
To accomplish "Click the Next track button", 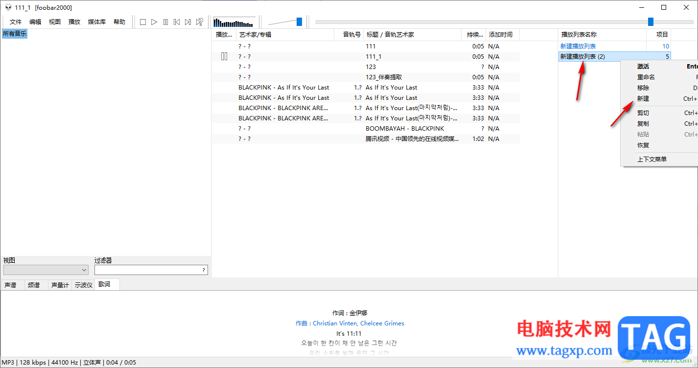I will (188, 22).
